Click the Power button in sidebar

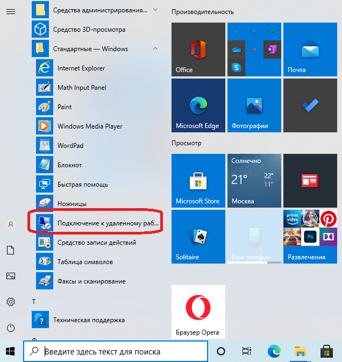tap(11, 328)
